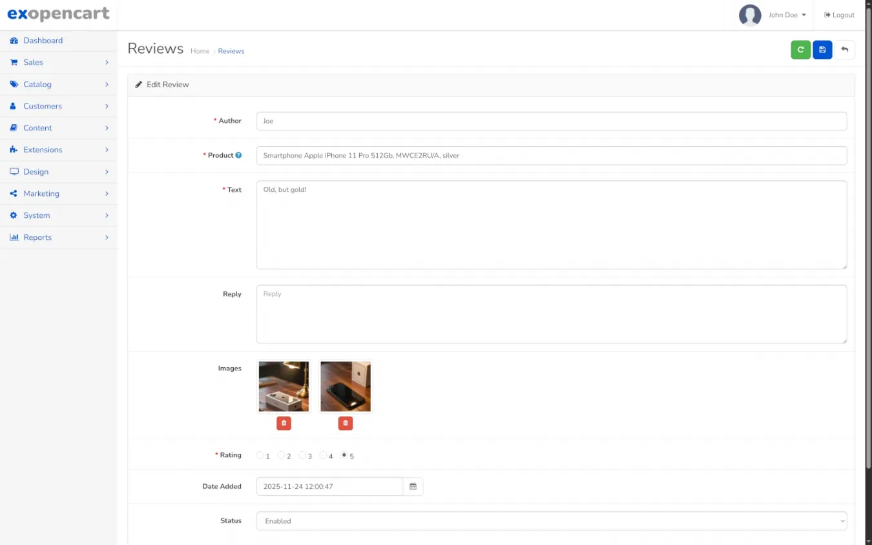Expand the Catalog sidebar menu

tap(59, 84)
